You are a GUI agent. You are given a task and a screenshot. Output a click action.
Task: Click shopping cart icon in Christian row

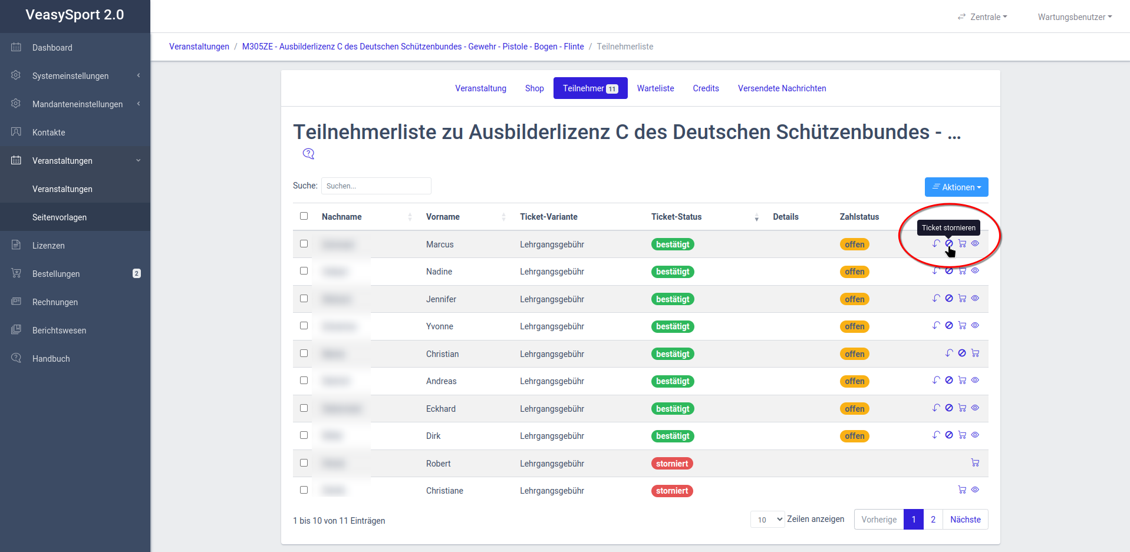click(975, 353)
